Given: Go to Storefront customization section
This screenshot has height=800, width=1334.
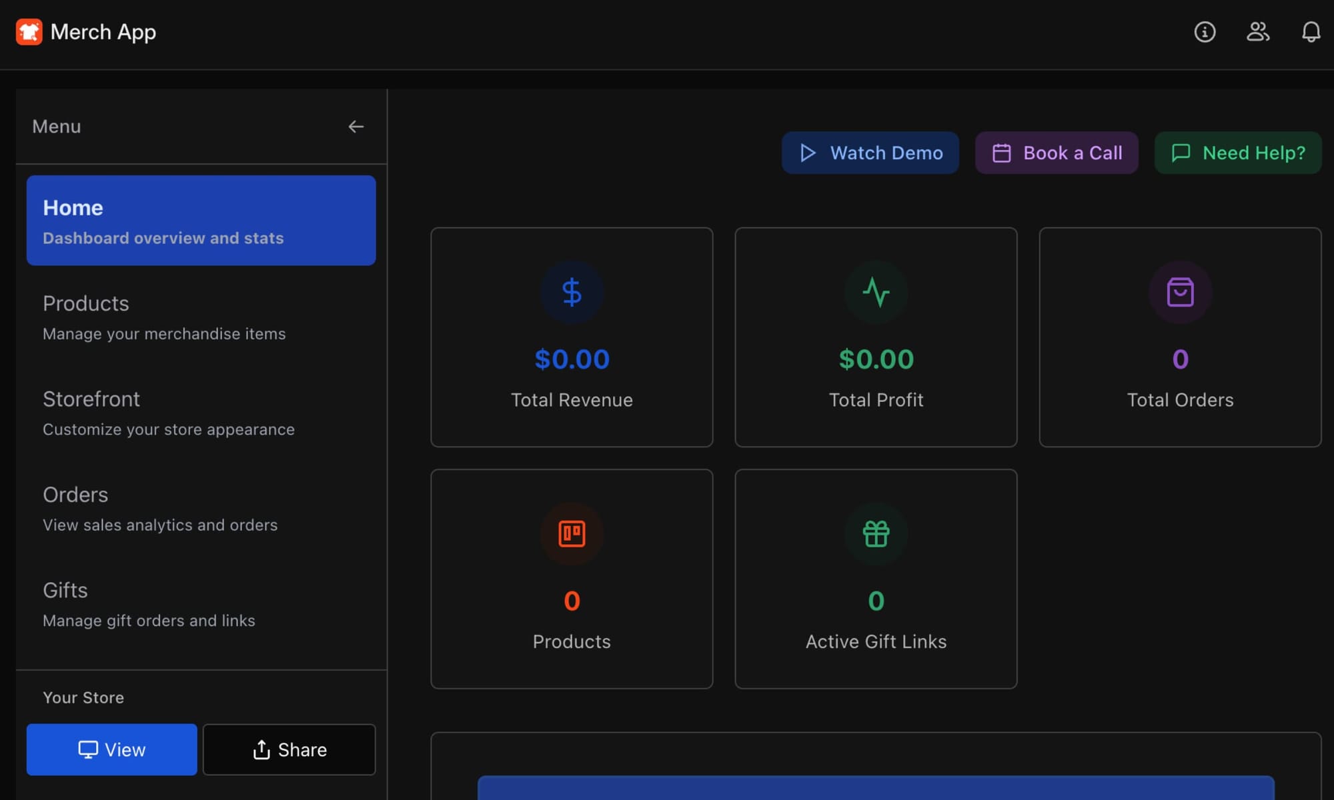Looking at the screenshot, I should coord(201,413).
